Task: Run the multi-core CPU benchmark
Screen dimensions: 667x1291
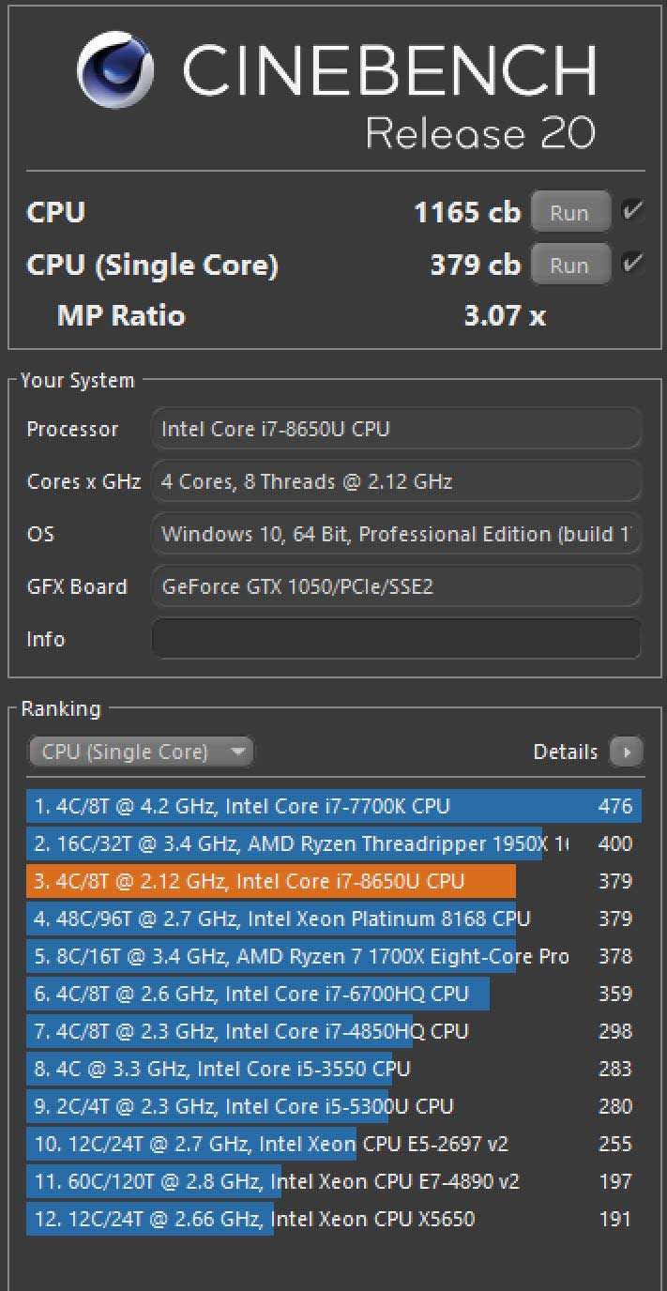Action: [x=570, y=212]
